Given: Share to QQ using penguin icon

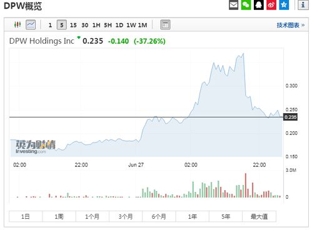Looking at the screenshot, I should click(x=259, y=5).
